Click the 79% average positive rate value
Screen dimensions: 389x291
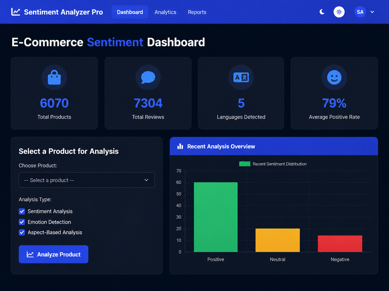334,103
